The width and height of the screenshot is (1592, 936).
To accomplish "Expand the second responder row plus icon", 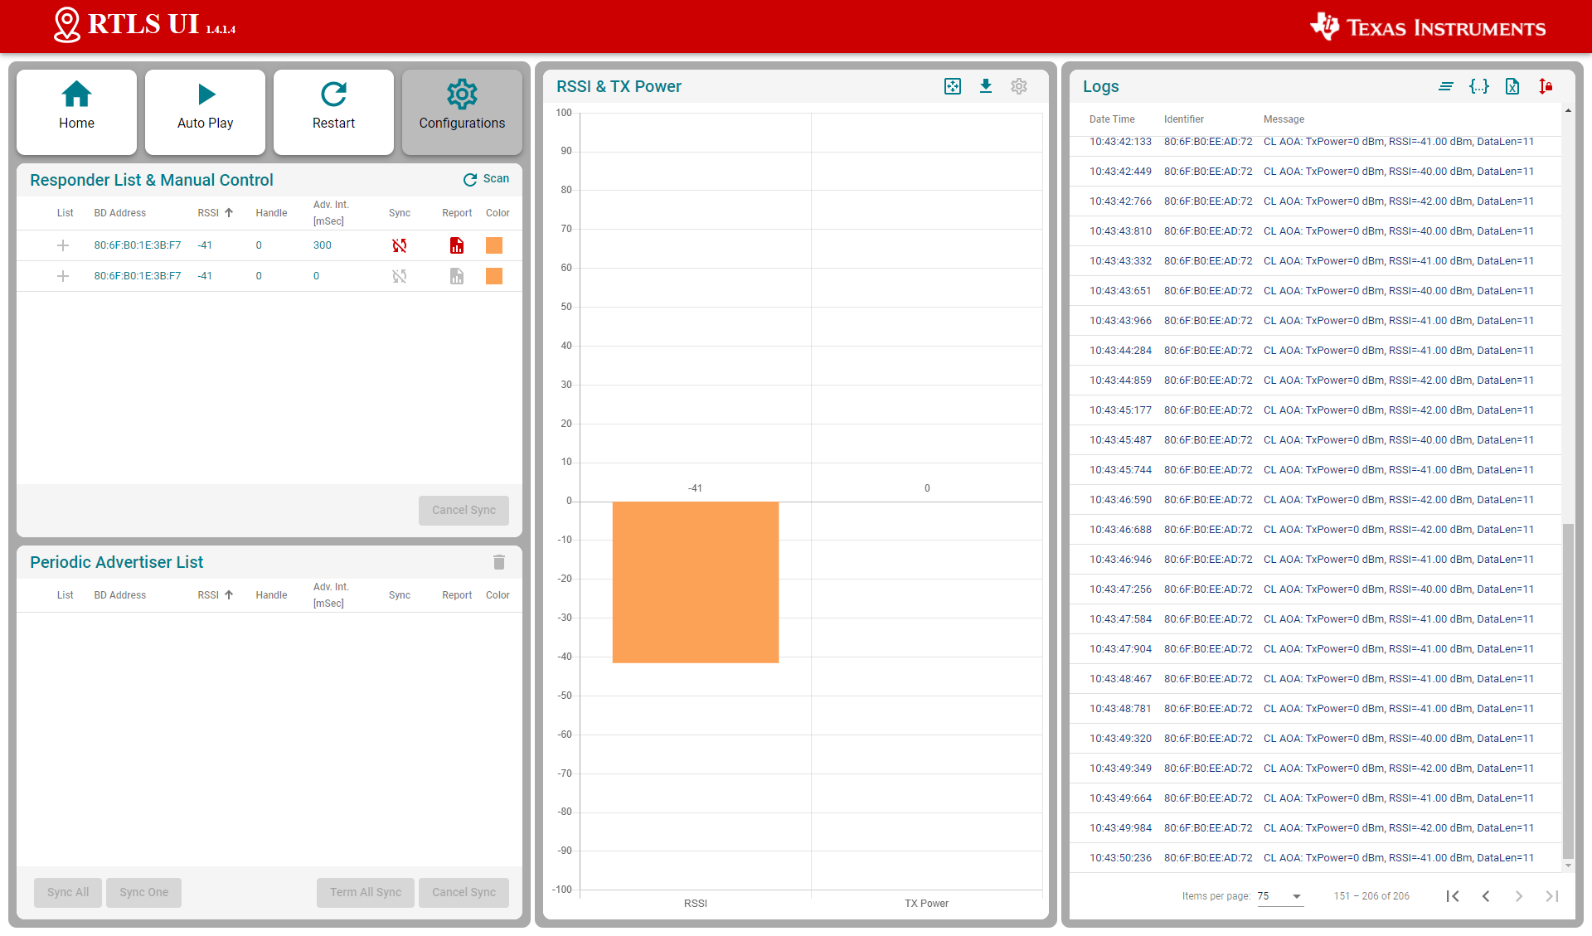I will coord(63,276).
